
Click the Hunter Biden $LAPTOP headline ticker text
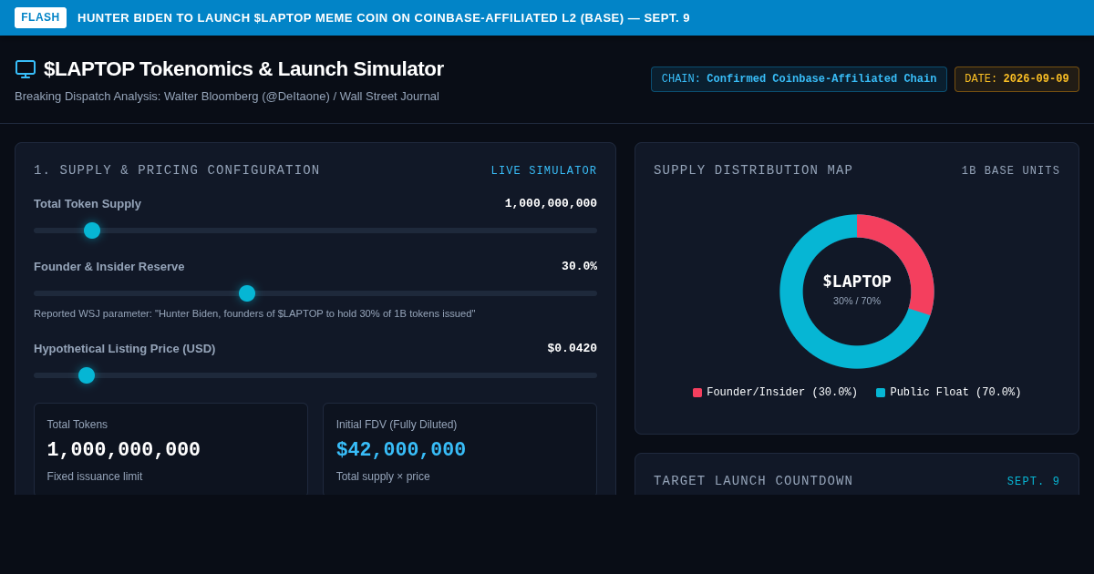(x=384, y=18)
